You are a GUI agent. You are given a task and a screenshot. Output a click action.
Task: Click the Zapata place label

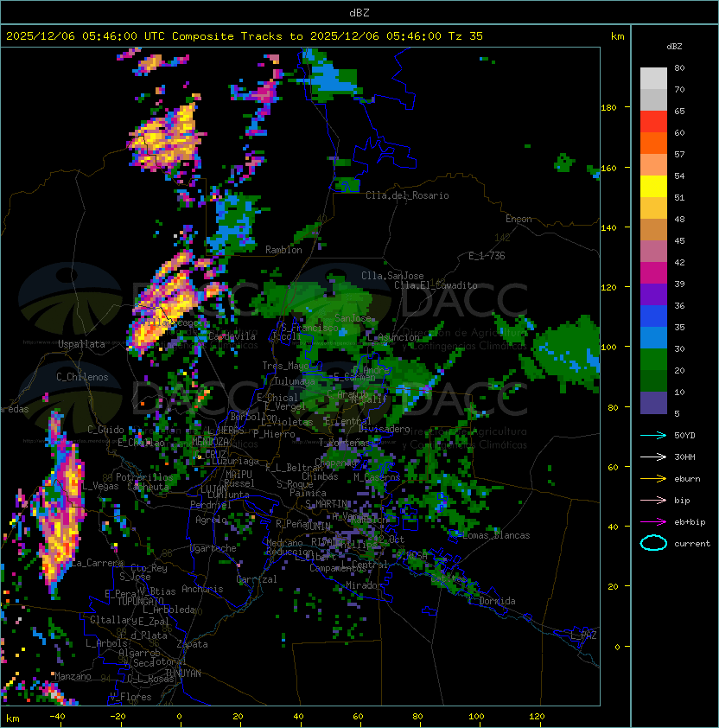(x=192, y=644)
